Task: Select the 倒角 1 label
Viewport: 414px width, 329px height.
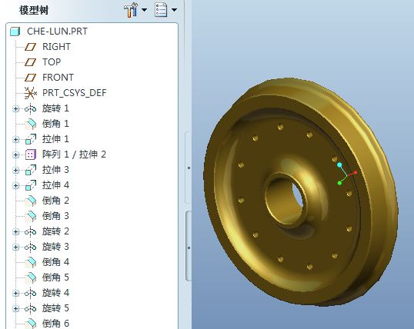Action: pyautogui.click(x=55, y=124)
